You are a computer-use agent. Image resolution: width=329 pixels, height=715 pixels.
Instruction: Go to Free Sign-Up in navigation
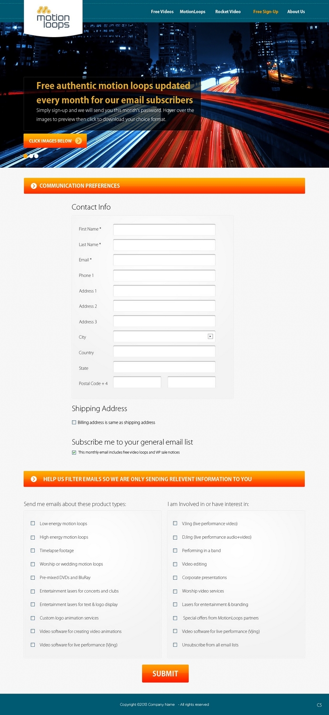click(x=266, y=11)
